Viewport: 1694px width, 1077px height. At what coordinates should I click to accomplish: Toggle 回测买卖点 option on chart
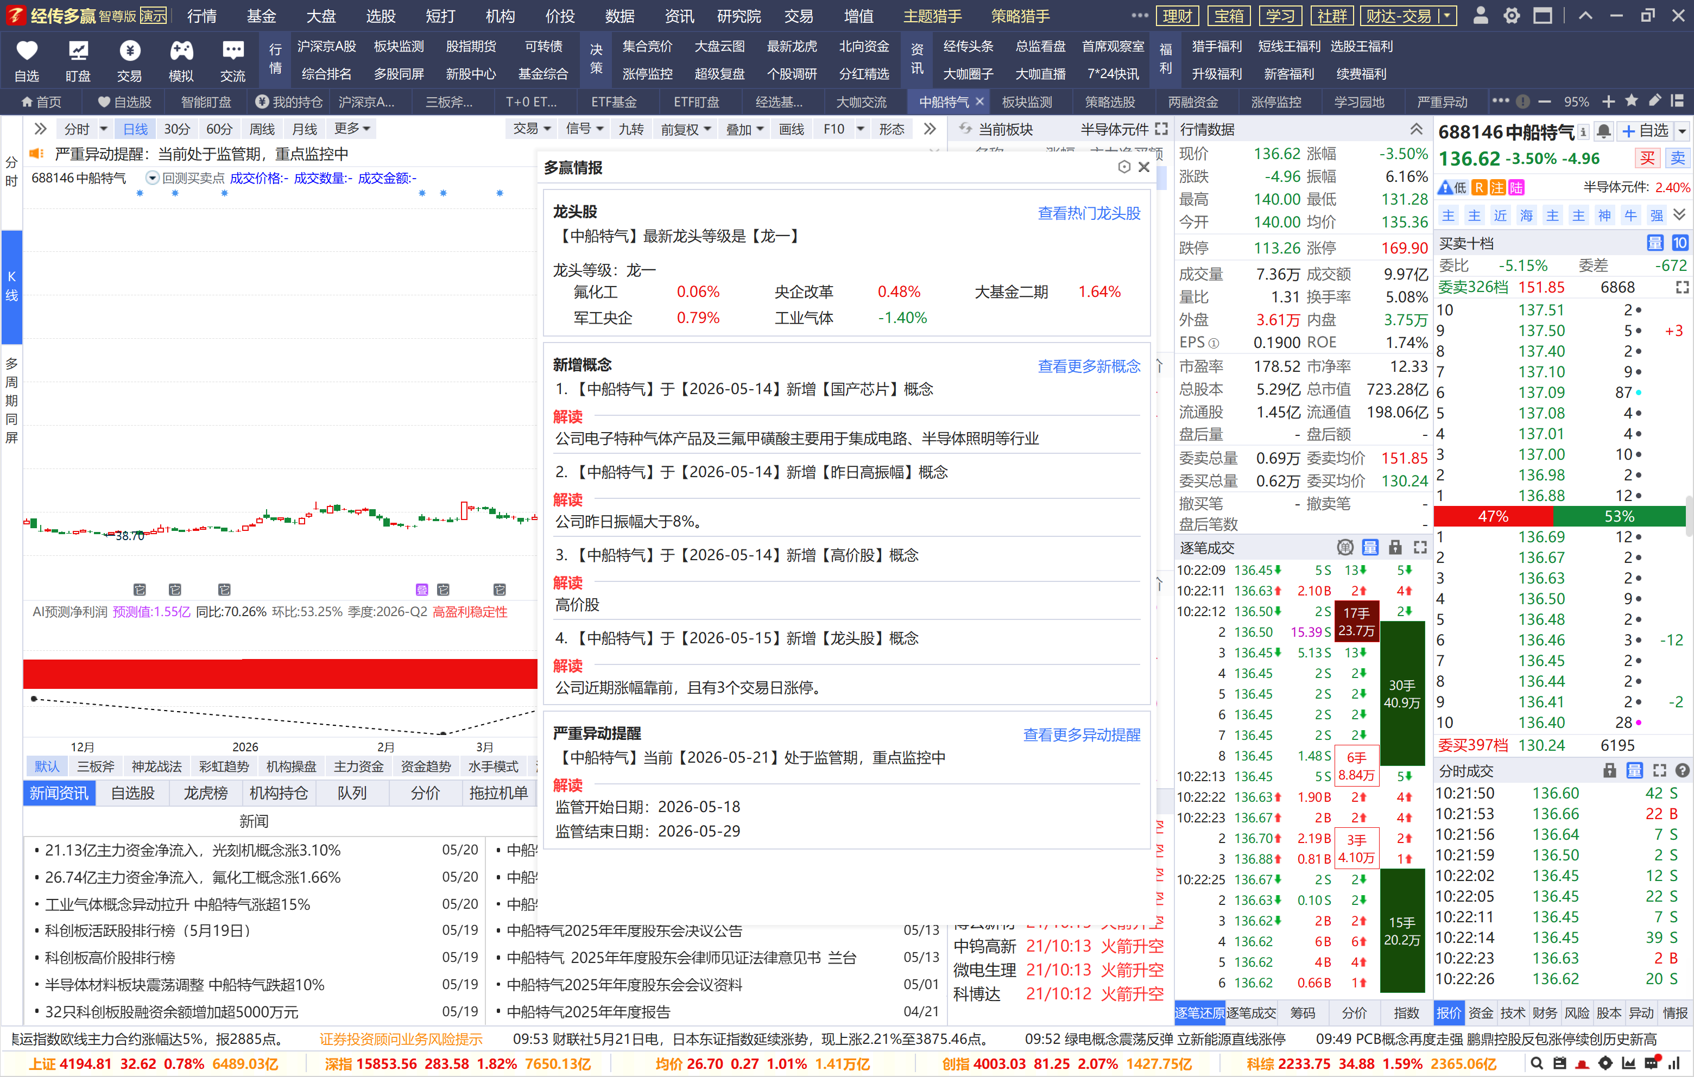click(x=184, y=178)
